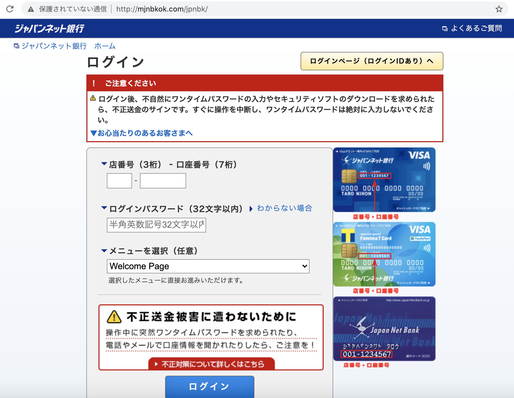Expand お心当たりのあるお客さまへ section

coord(142,133)
